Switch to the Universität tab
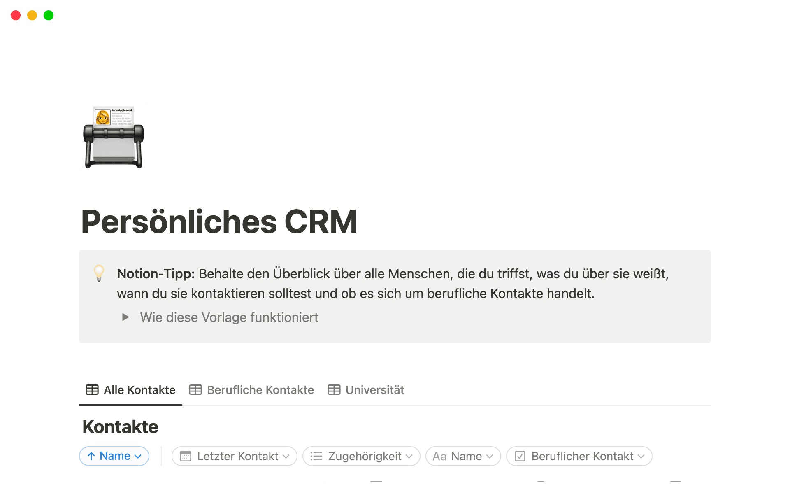The width and height of the screenshot is (790, 494). point(374,389)
